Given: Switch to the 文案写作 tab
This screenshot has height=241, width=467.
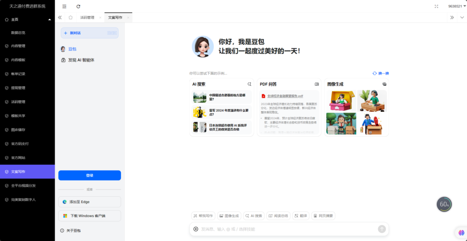Looking at the screenshot, I should pyautogui.click(x=115, y=18).
